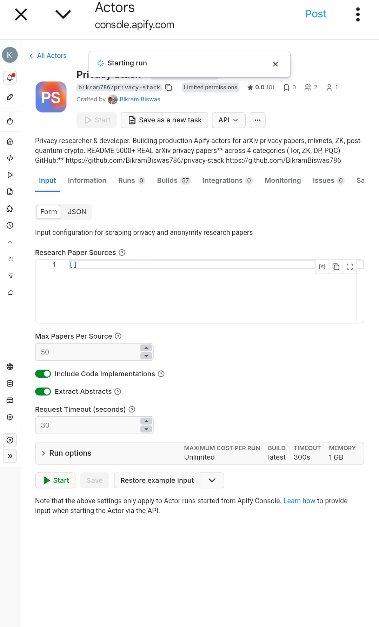Copy the actor name bikram786/privacy-stack
This screenshot has height=627, width=379.
pos(169,88)
